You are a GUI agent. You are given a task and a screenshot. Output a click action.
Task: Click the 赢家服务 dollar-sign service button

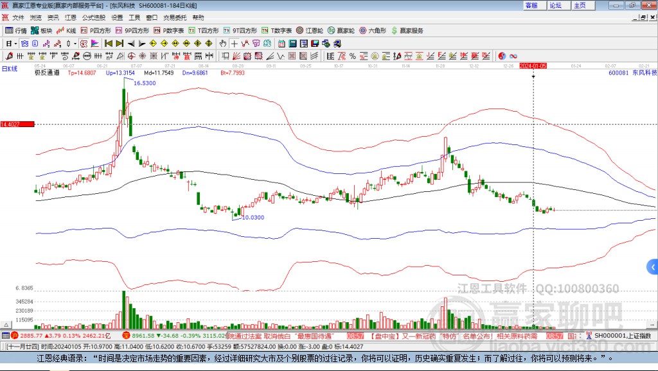[407, 30]
